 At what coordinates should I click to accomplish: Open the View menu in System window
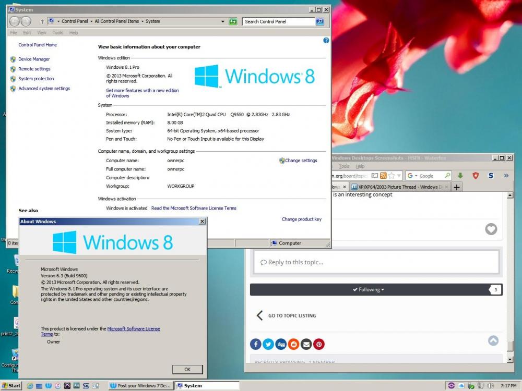tap(42, 32)
